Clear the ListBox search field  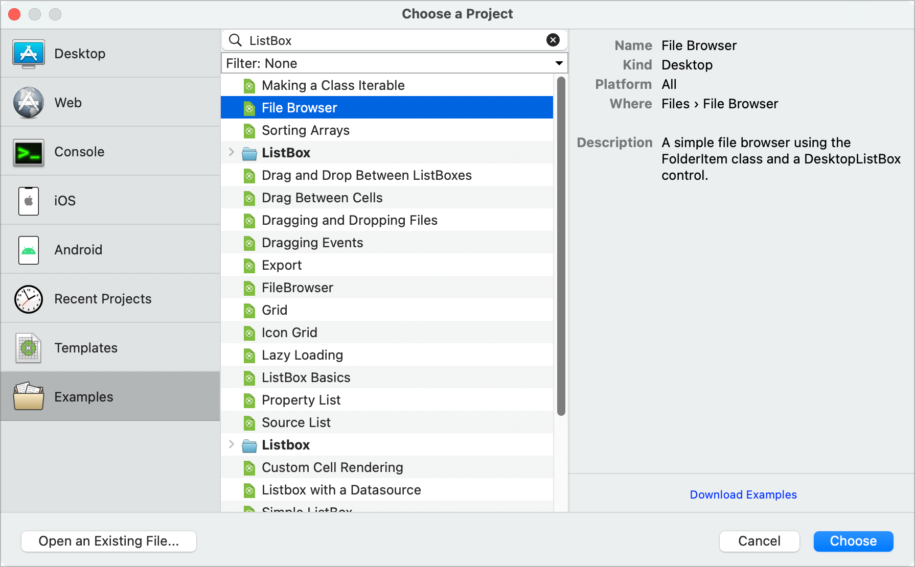click(553, 40)
